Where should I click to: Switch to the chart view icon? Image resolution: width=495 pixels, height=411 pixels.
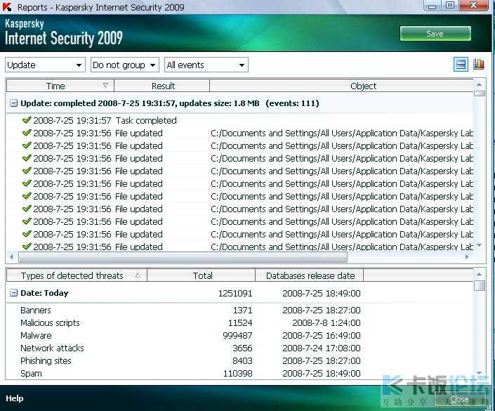pos(479,65)
